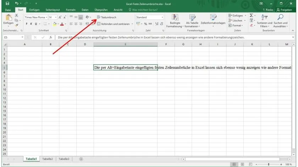Click the Freigeben share button

tap(284, 10)
